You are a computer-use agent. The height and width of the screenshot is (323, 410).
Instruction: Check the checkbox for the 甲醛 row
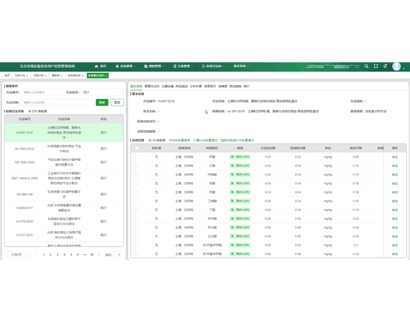(137, 157)
